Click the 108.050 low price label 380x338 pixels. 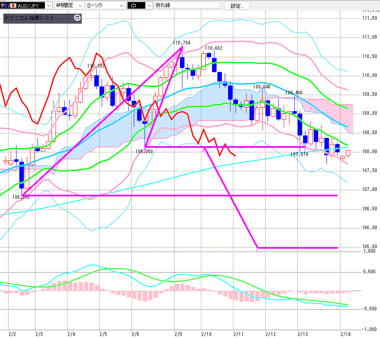click(x=144, y=151)
